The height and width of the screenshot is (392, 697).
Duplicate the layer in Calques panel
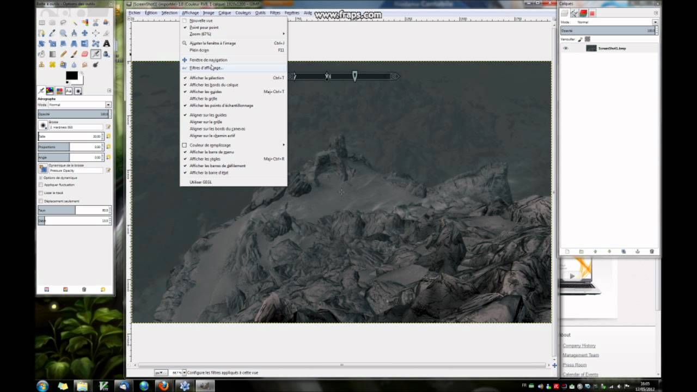point(623,252)
